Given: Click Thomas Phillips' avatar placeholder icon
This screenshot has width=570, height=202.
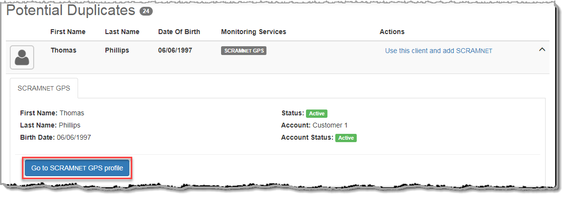Looking at the screenshot, I should click(x=22, y=57).
